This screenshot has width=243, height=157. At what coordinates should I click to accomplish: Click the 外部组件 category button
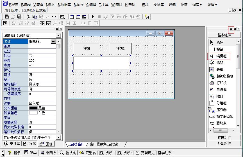(224, 143)
